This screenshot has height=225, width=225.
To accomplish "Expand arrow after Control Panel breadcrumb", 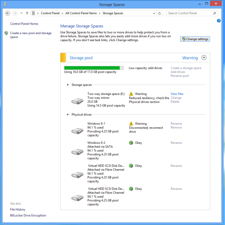I will [x=63, y=13].
